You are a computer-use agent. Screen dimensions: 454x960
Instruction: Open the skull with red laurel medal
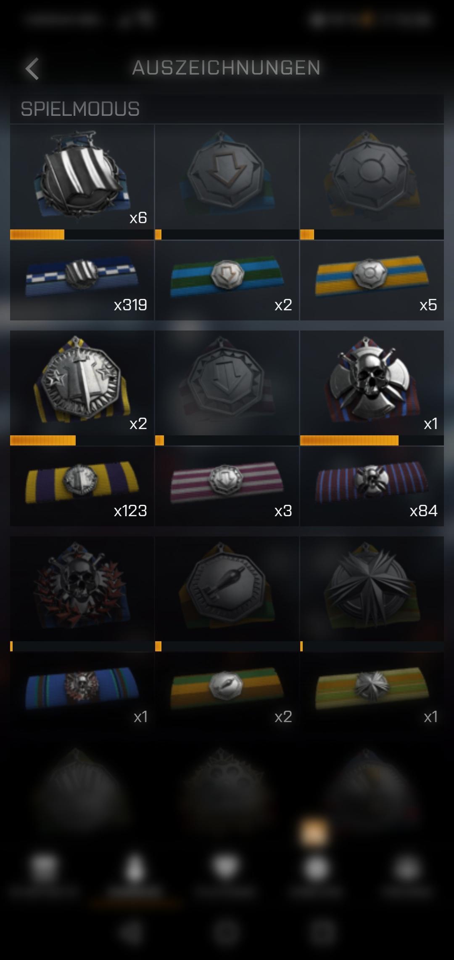(82, 589)
